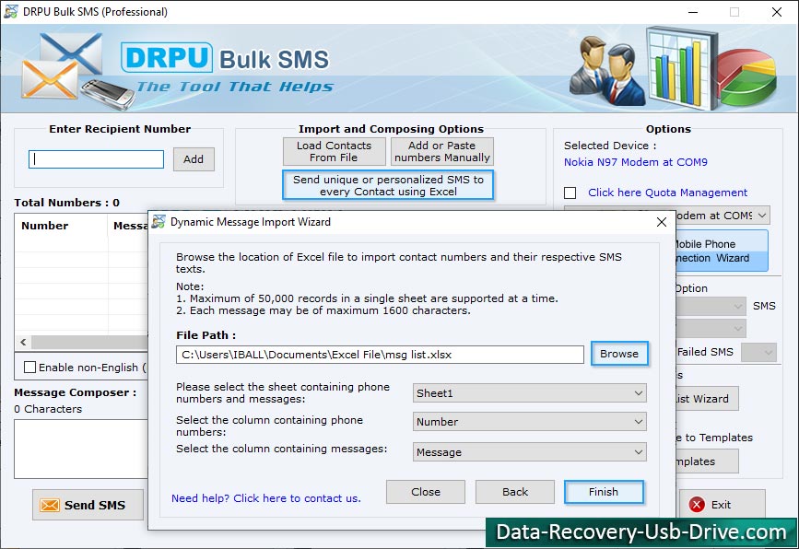Click the Close button in the wizard
Viewport: 799px width, 549px height.
click(426, 492)
